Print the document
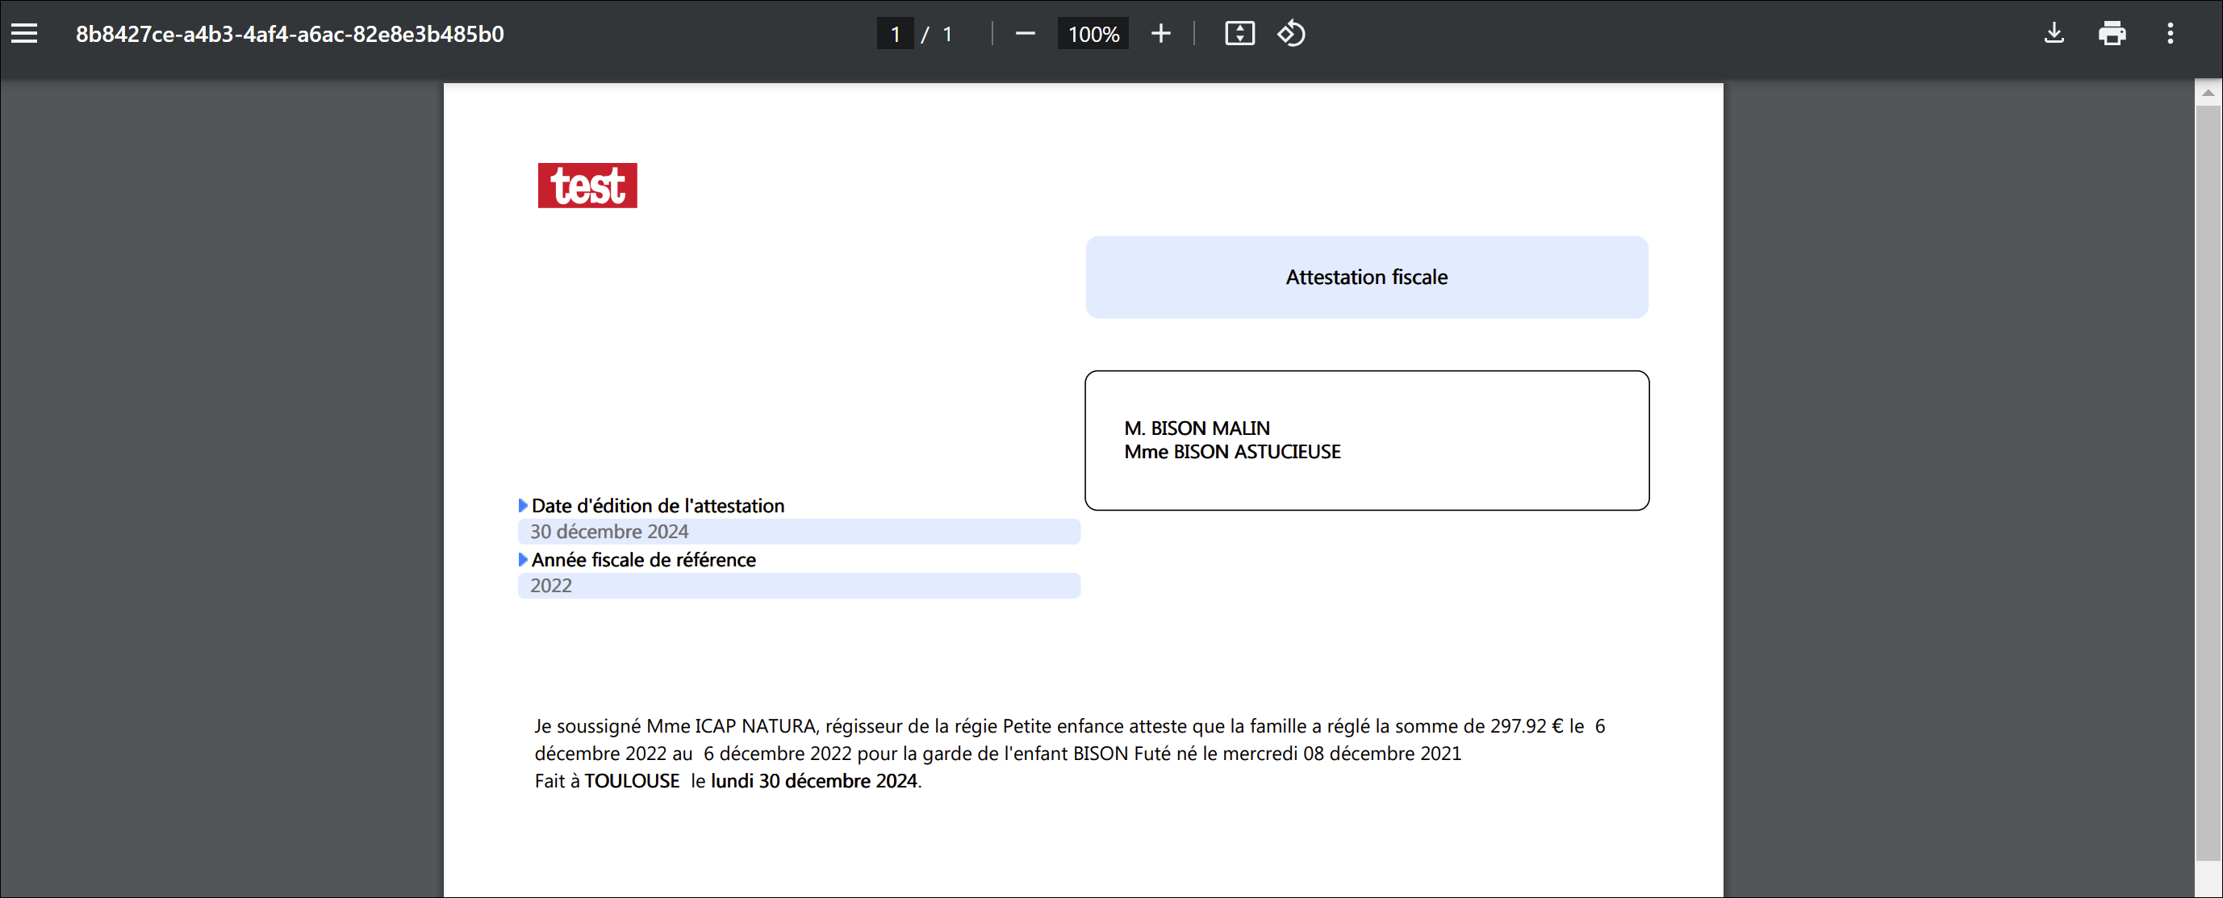 2112,34
